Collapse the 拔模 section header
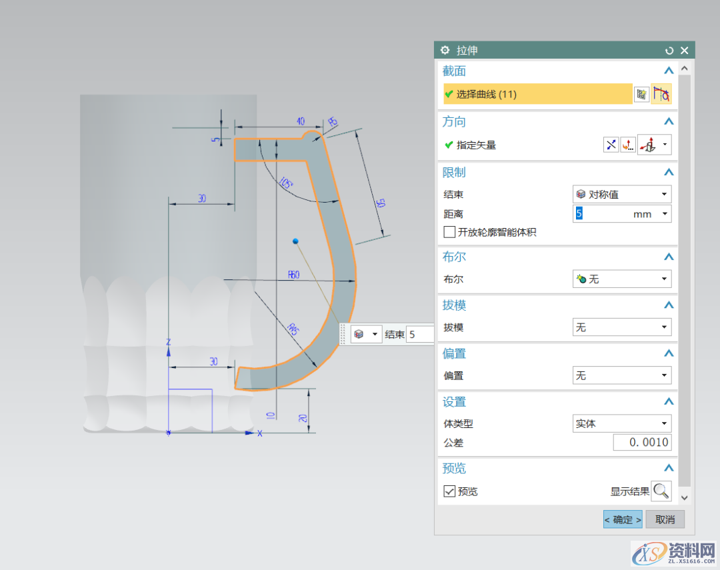 (669, 305)
